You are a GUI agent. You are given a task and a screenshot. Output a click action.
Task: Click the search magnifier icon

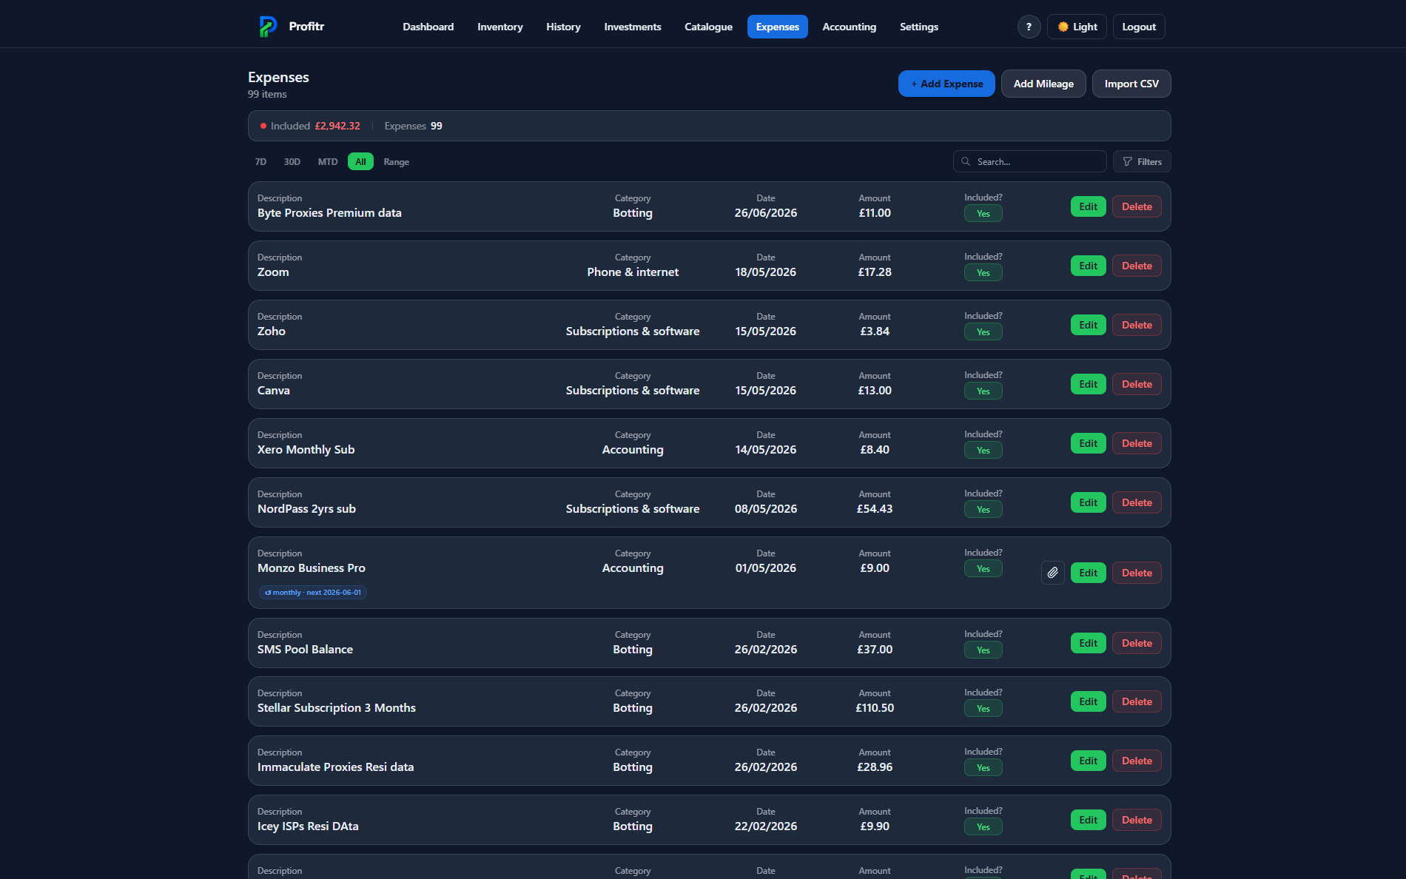click(966, 161)
